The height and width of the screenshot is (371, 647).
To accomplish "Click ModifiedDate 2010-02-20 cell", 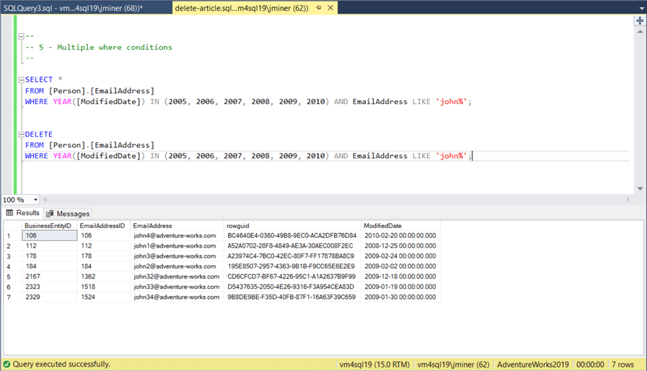I will (x=400, y=235).
